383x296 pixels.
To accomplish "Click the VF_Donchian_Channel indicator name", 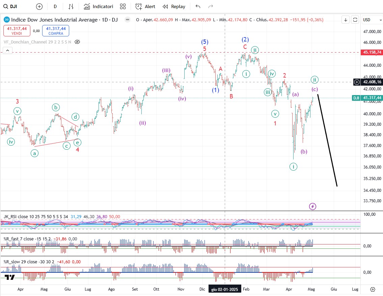I will coord(37,42).
